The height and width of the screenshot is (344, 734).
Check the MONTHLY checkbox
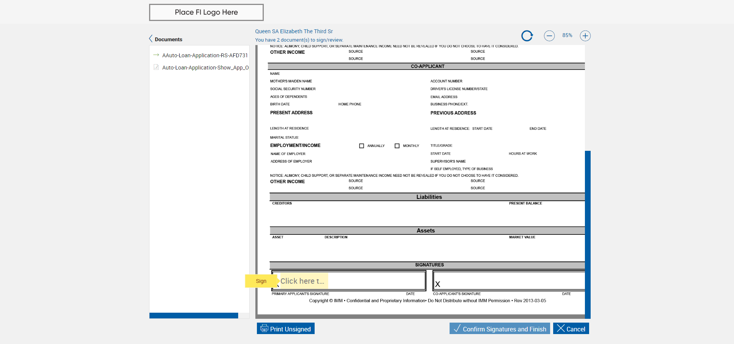pos(397,146)
